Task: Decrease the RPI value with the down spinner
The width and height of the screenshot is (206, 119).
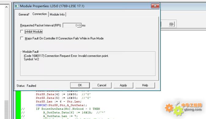Action: coord(79,26)
